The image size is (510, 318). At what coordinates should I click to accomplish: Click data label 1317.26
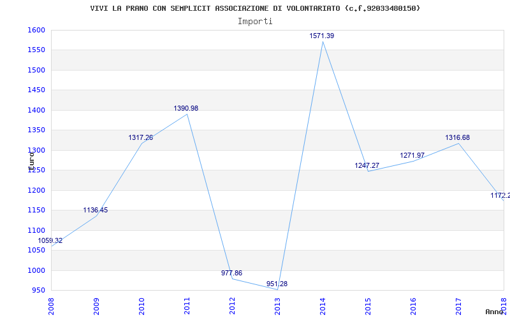140,137
